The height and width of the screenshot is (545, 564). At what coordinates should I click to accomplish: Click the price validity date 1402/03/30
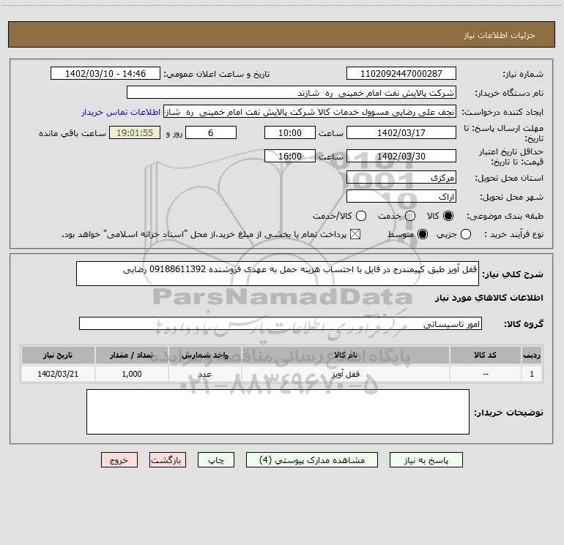[401, 156]
